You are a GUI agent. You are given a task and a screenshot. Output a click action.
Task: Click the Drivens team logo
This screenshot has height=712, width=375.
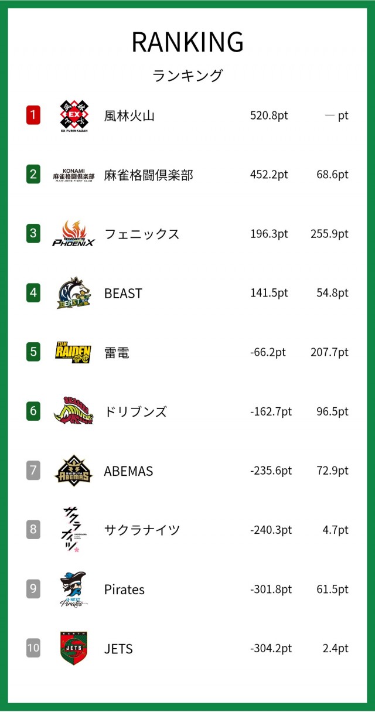tap(74, 411)
